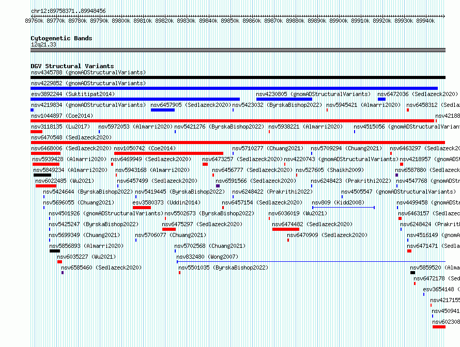Click red bar under nsv6468006
460x347 pixels.
(x=45, y=153)
